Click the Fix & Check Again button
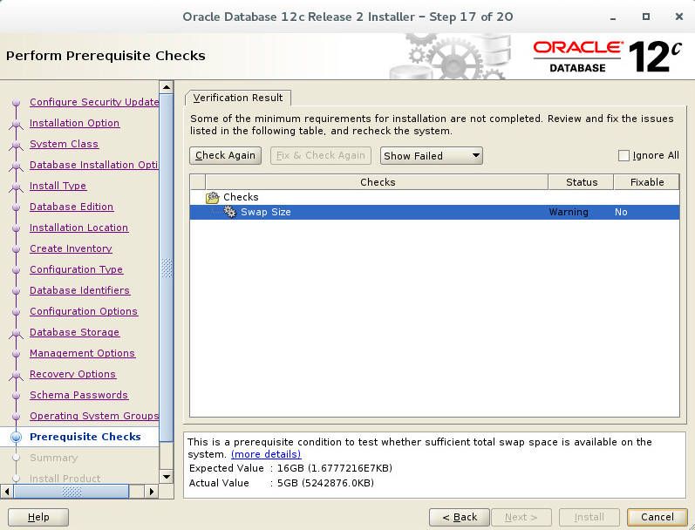Image resolution: width=695 pixels, height=530 pixels. pyautogui.click(x=320, y=155)
